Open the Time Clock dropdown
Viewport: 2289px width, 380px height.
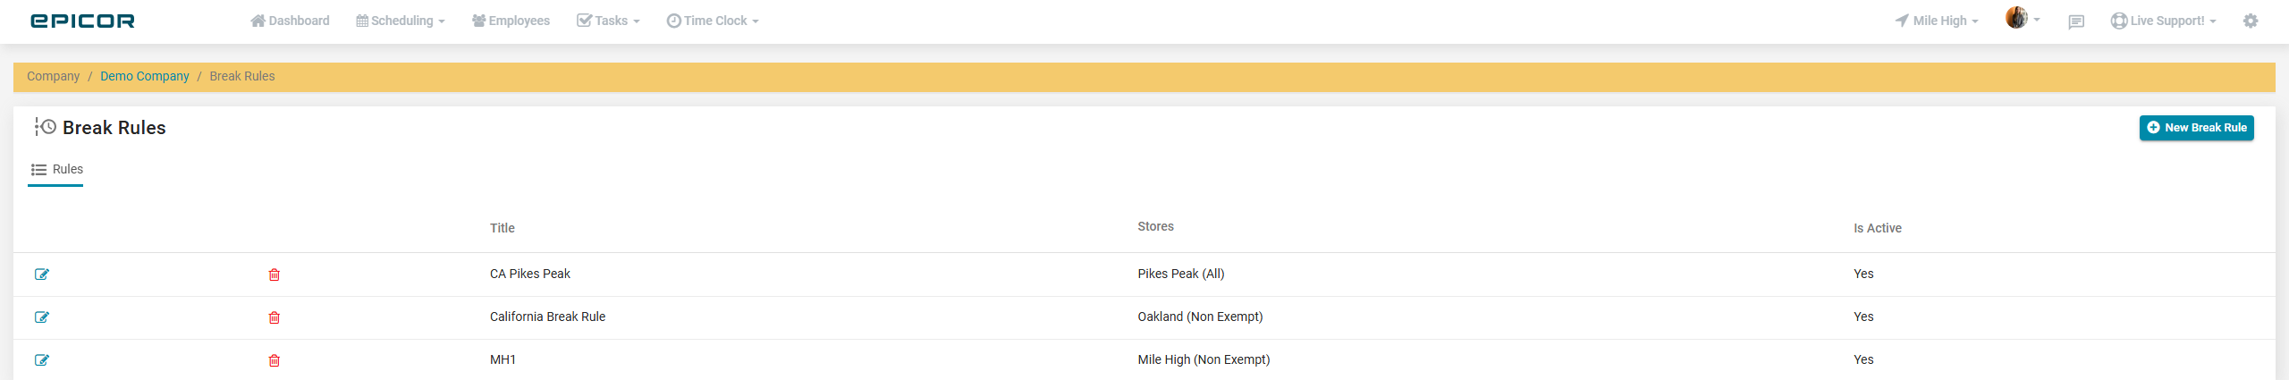pos(713,21)
